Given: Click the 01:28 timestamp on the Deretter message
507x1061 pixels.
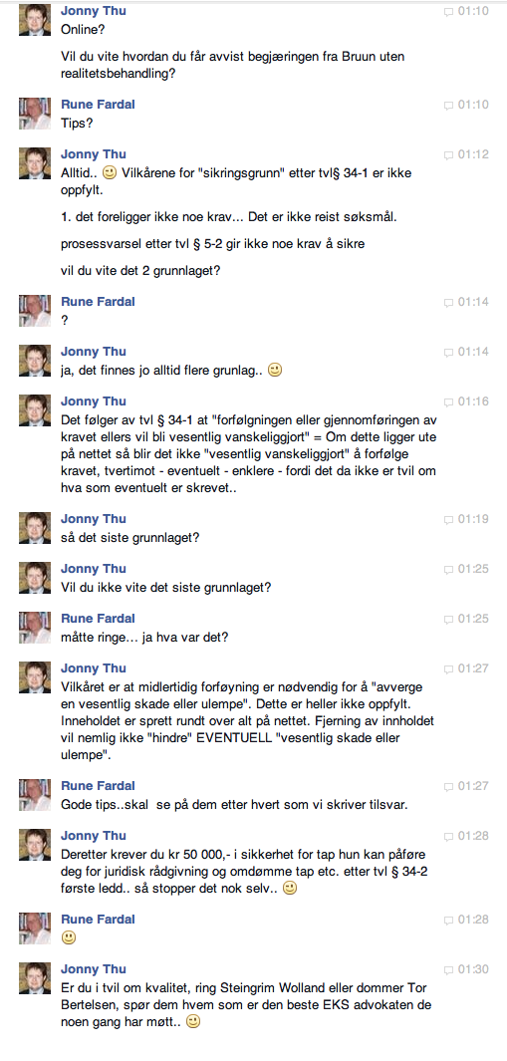Looking at the screenshot, I should (472, 837).
